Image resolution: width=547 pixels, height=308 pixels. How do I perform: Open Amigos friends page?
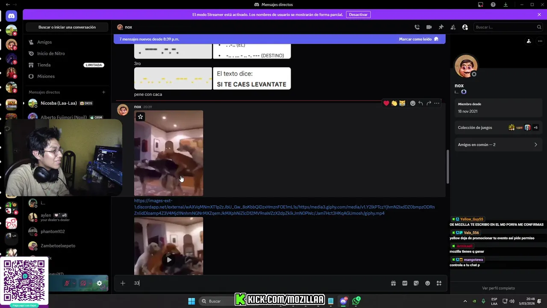[x=66, y=42]
